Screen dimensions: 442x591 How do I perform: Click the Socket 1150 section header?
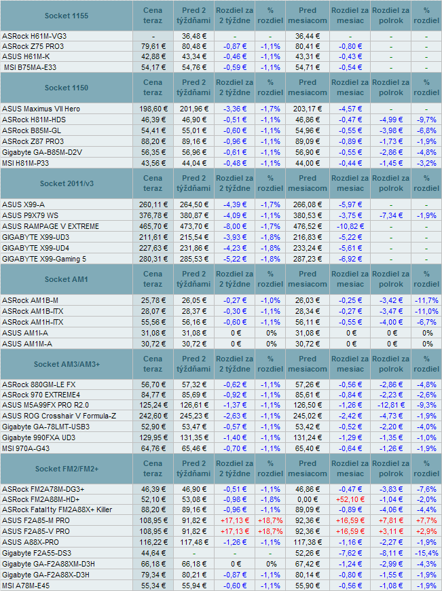tap(67, 88)
